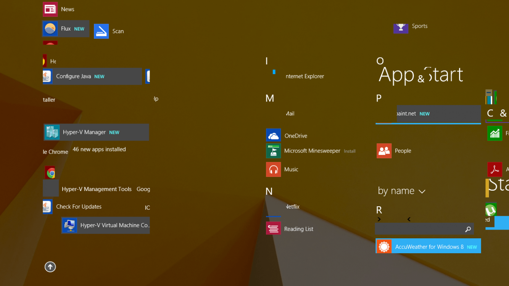Click the Configure Java icon
The image size is (509, 286).
[x=47, y=76]
